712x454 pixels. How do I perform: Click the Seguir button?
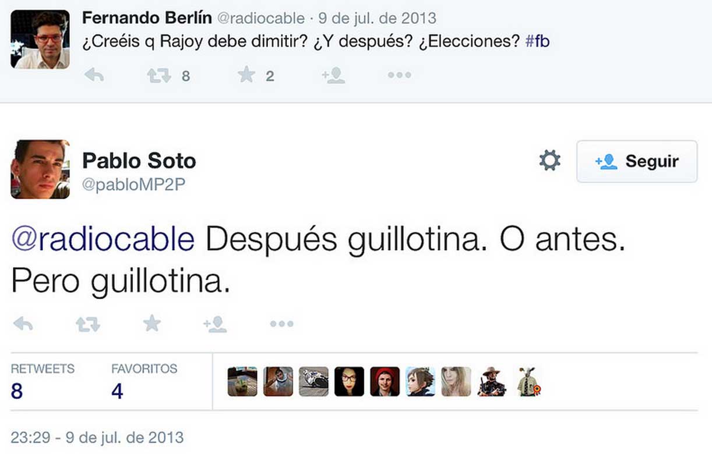coord(637,161)
